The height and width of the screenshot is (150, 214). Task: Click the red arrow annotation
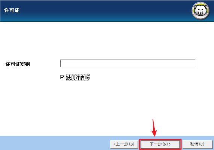154,128
